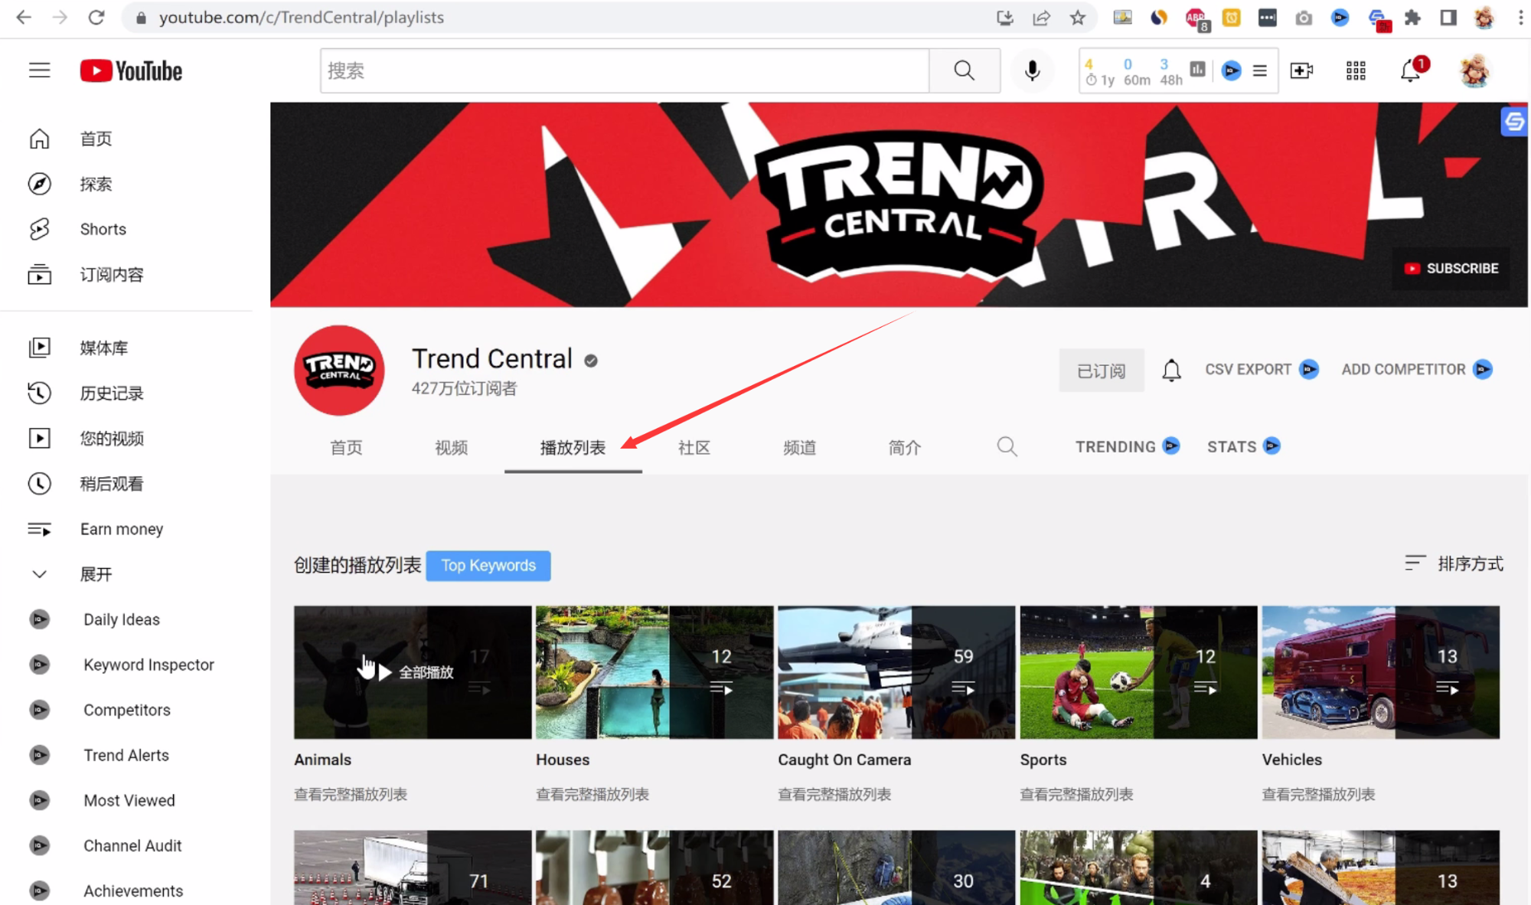Image resolution: width=1531 pixels, height=905 pixels.
Task: Open the Vehicles playlist thumbnail
Action: click(x=1380, y=672)
